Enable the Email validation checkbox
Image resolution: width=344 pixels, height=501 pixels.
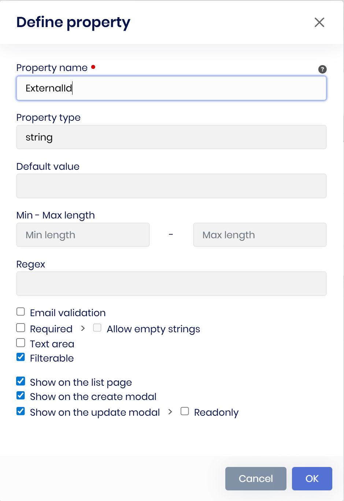point(21,312)
